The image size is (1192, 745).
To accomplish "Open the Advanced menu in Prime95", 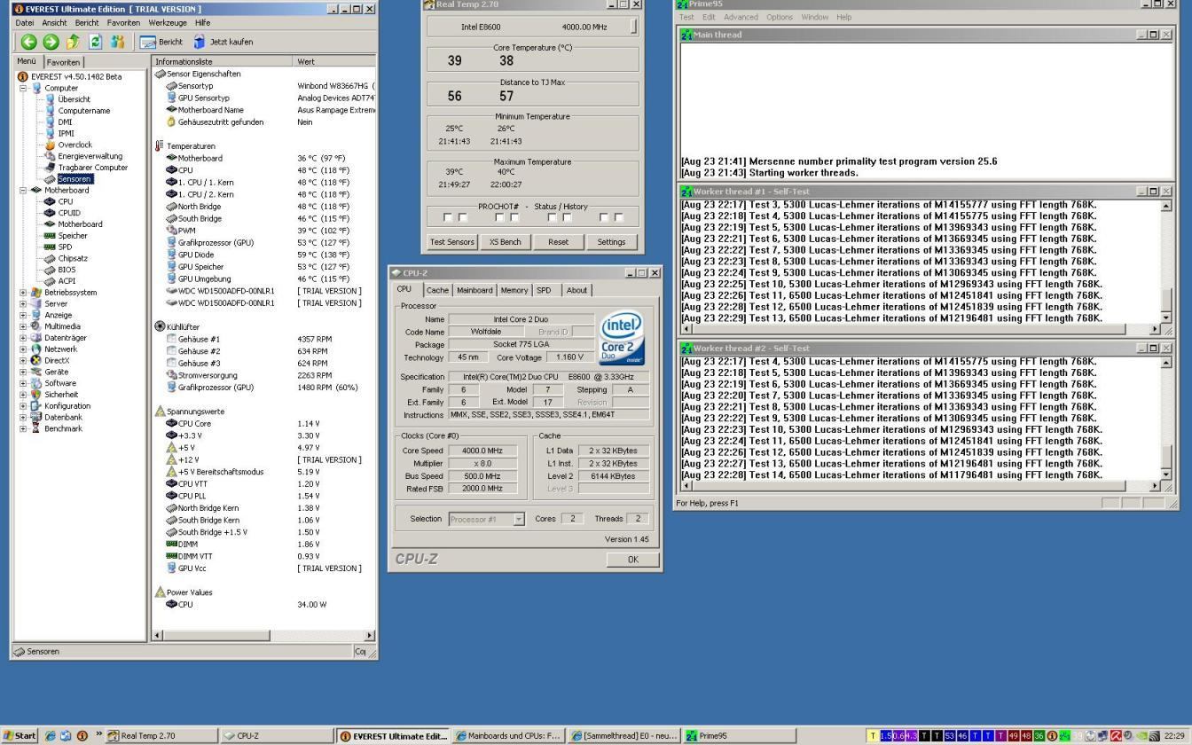I will 741,17.
